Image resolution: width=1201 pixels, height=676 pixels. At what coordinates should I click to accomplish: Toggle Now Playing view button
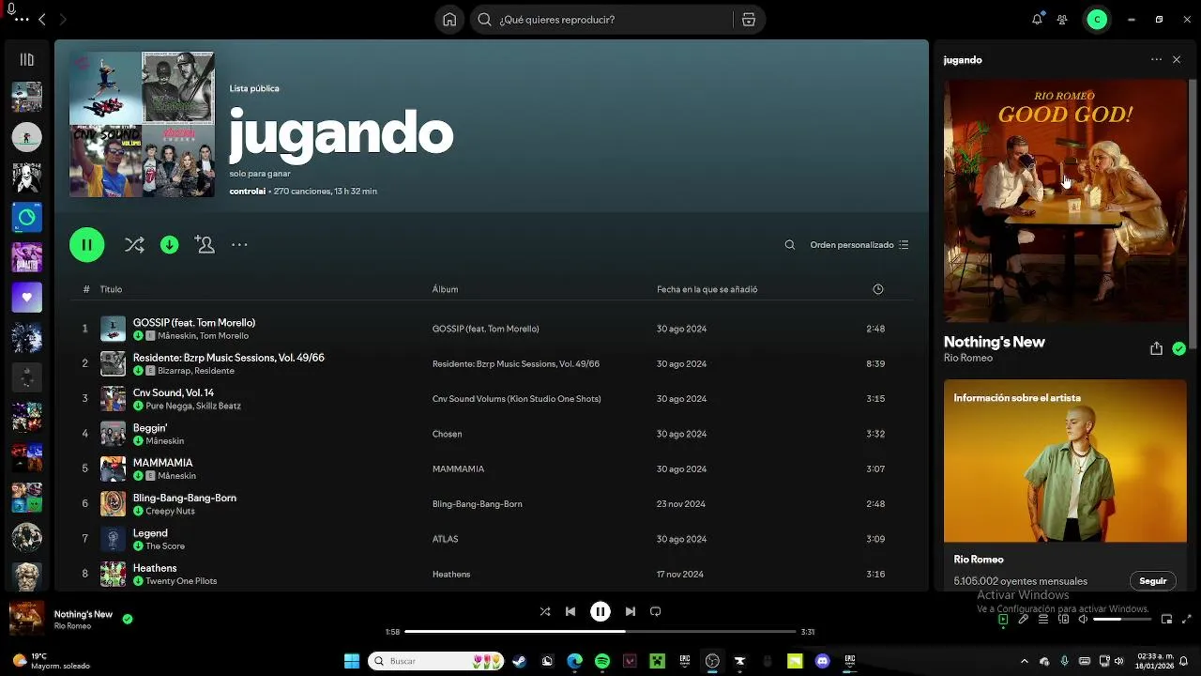coord(1003,620)
